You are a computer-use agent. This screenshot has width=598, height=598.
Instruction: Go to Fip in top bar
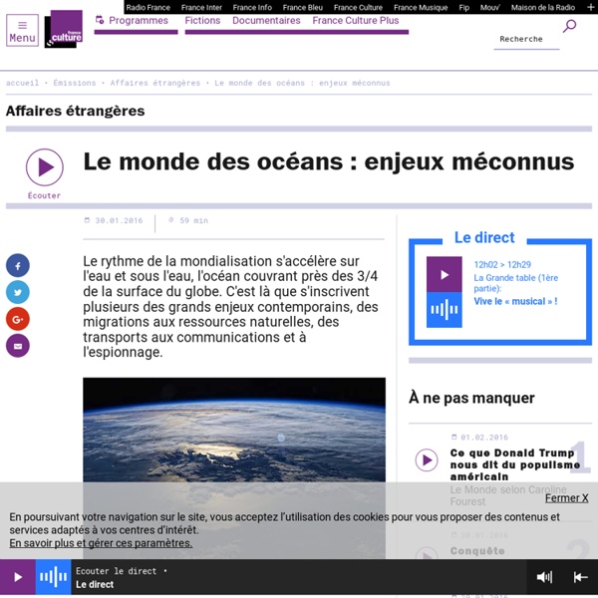coord(463,7)
